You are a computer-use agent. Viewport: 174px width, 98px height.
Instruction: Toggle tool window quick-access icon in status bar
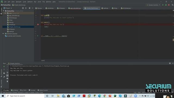(1, 93)
